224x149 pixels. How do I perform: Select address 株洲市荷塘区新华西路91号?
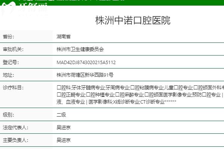[x=85, y=75]
